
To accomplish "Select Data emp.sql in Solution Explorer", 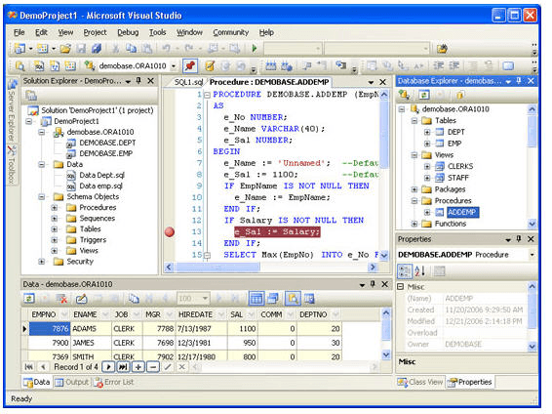I will click(101, 186).
